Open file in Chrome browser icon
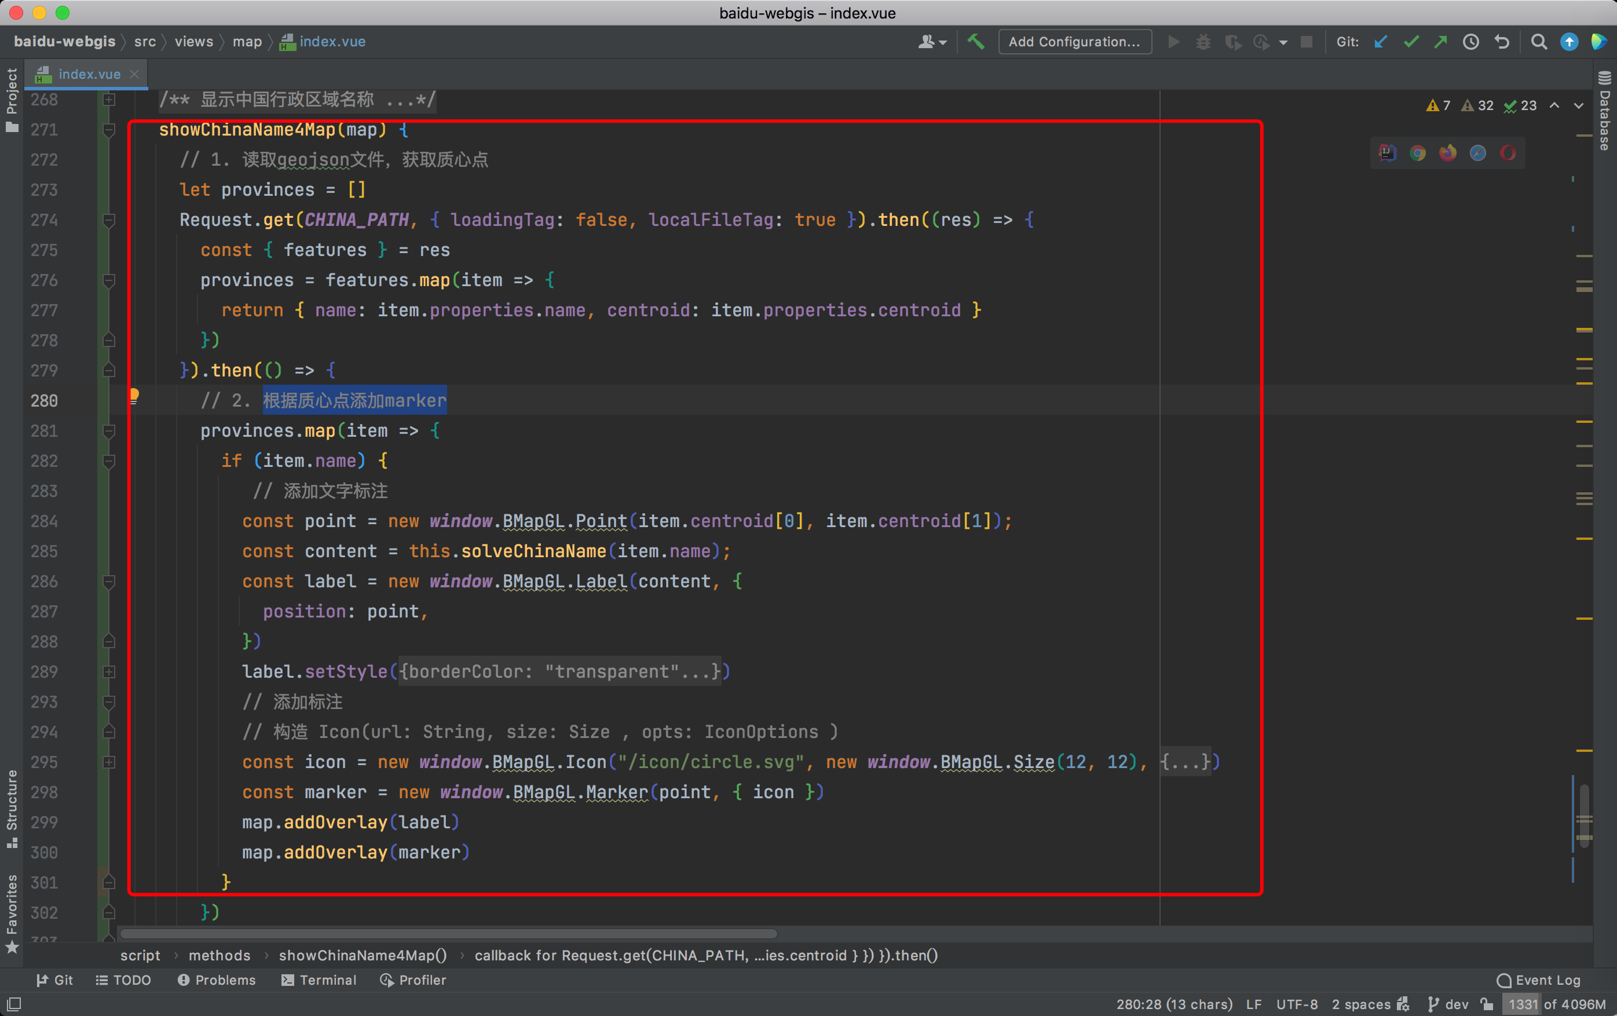The height and width of the screenshot is (1016, 1617). pyautogui.click(x=1417, y=153)
